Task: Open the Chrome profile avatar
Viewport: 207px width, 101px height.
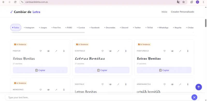Action: tap(197, 2)
